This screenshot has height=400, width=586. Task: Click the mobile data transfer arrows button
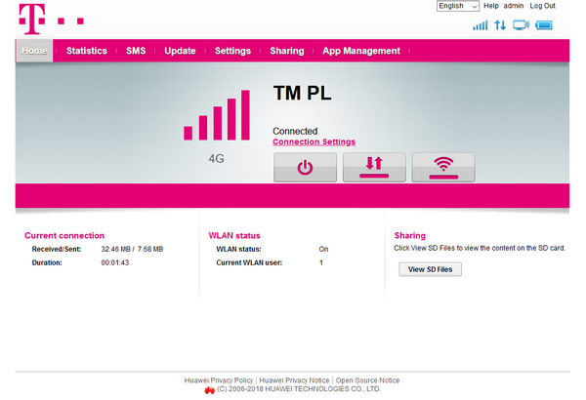pyautogui.click(x=373, y=167)
